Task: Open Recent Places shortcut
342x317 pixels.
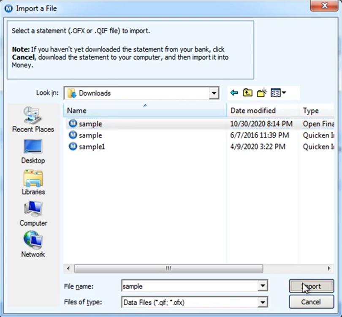Action: click(x=33, y=119)
